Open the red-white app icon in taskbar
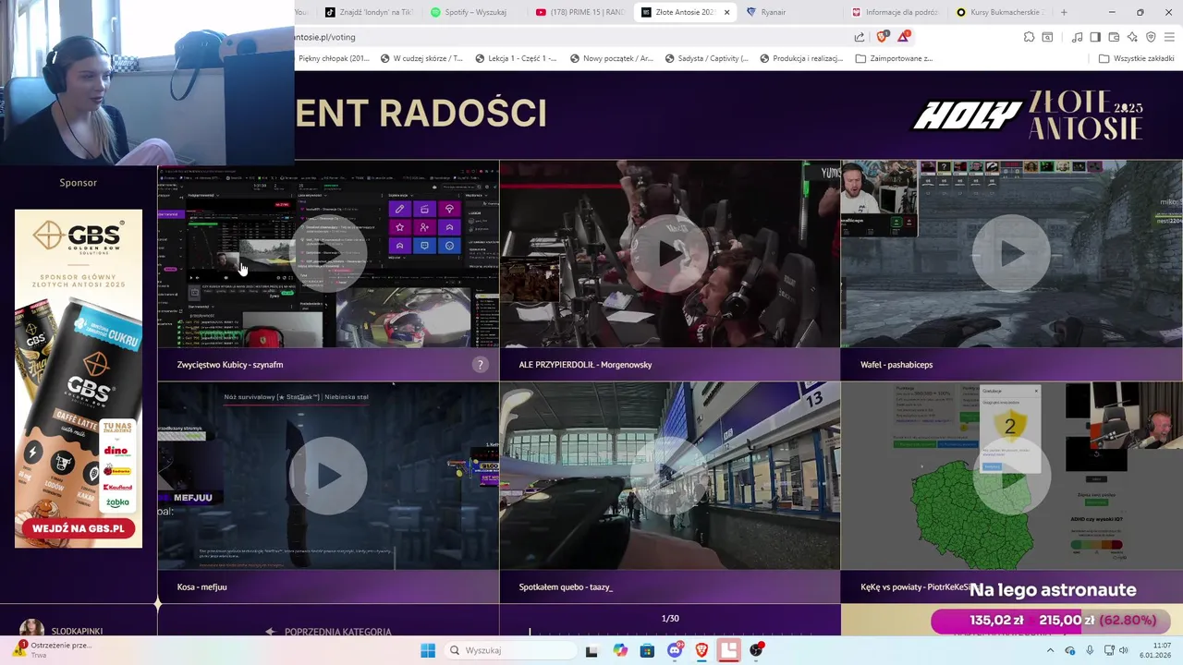Screen dimensions: 1183x665 pos(729,650)
